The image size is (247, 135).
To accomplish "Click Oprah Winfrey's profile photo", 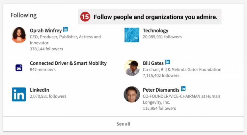I will 19,35.
